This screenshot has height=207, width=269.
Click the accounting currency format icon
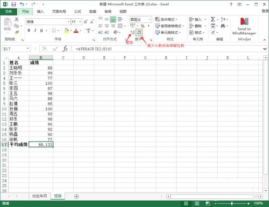pos(132,26)
